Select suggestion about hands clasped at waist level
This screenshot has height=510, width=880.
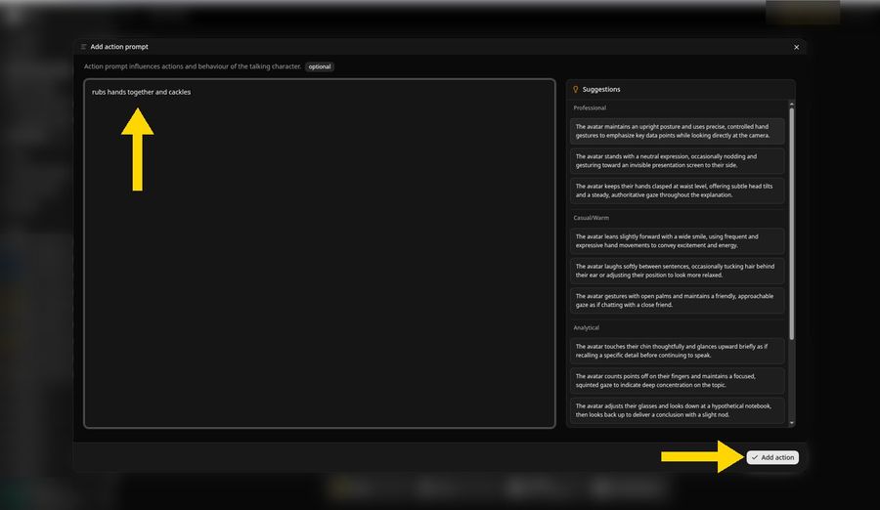point(677,191)
